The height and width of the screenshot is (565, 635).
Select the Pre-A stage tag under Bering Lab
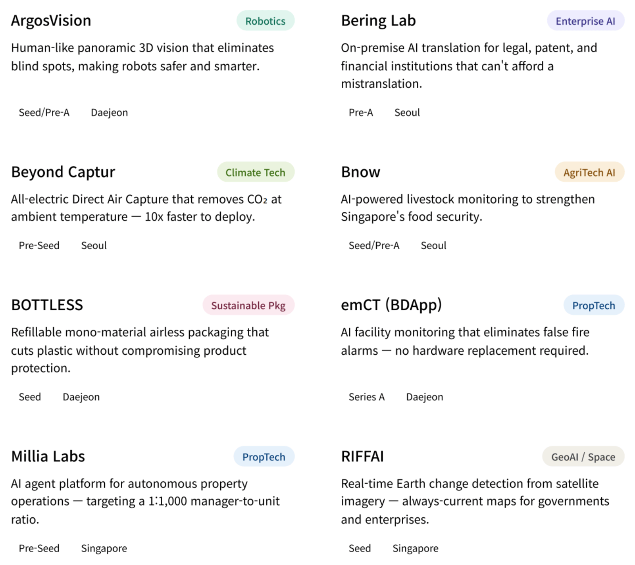pyautogui.click(x=361, y=113)
